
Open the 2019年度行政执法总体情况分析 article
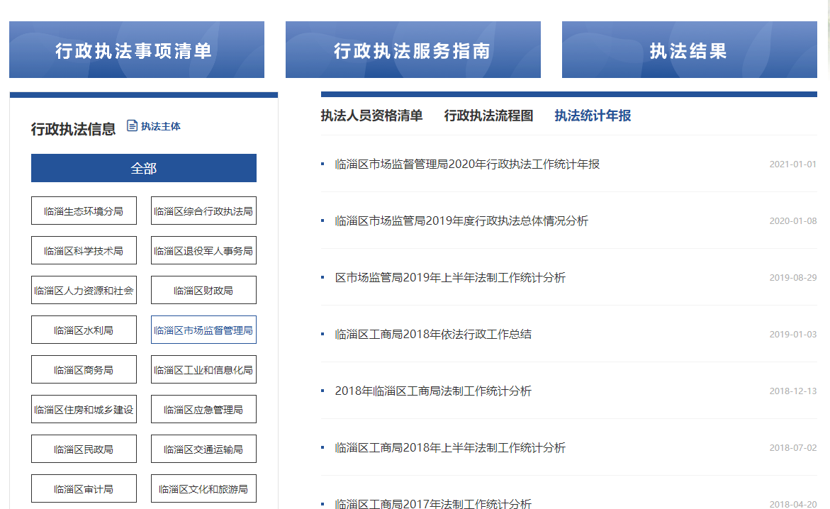(x=461, y=221)
